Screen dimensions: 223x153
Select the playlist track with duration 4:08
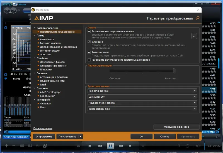pos(209,90)
